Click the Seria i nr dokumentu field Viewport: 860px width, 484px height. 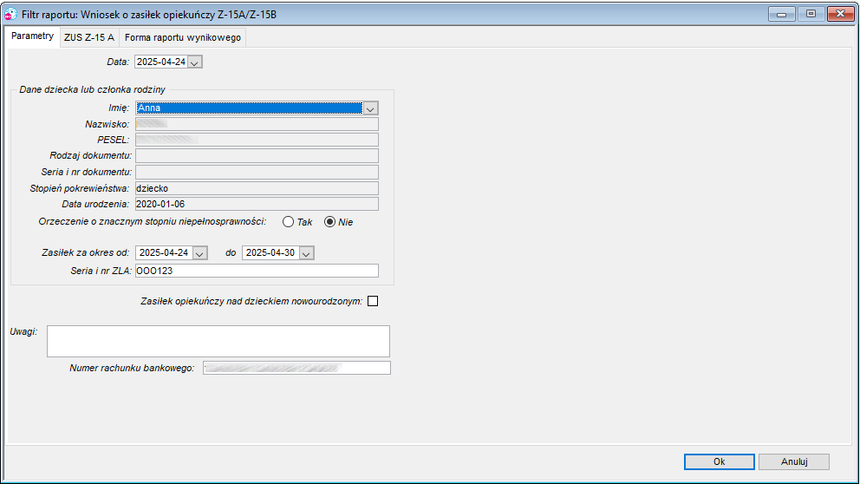257,173
